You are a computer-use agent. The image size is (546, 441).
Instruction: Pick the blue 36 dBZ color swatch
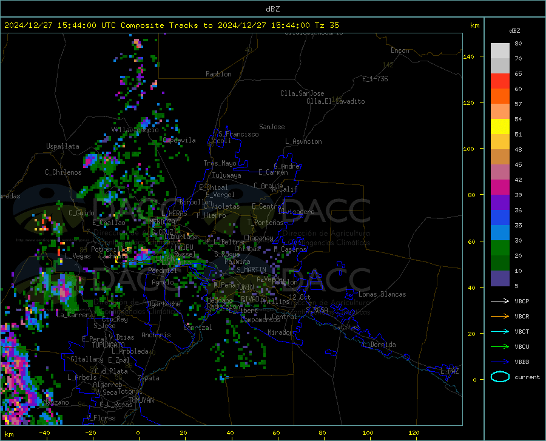pyautogui.click(x=500, y=218)
